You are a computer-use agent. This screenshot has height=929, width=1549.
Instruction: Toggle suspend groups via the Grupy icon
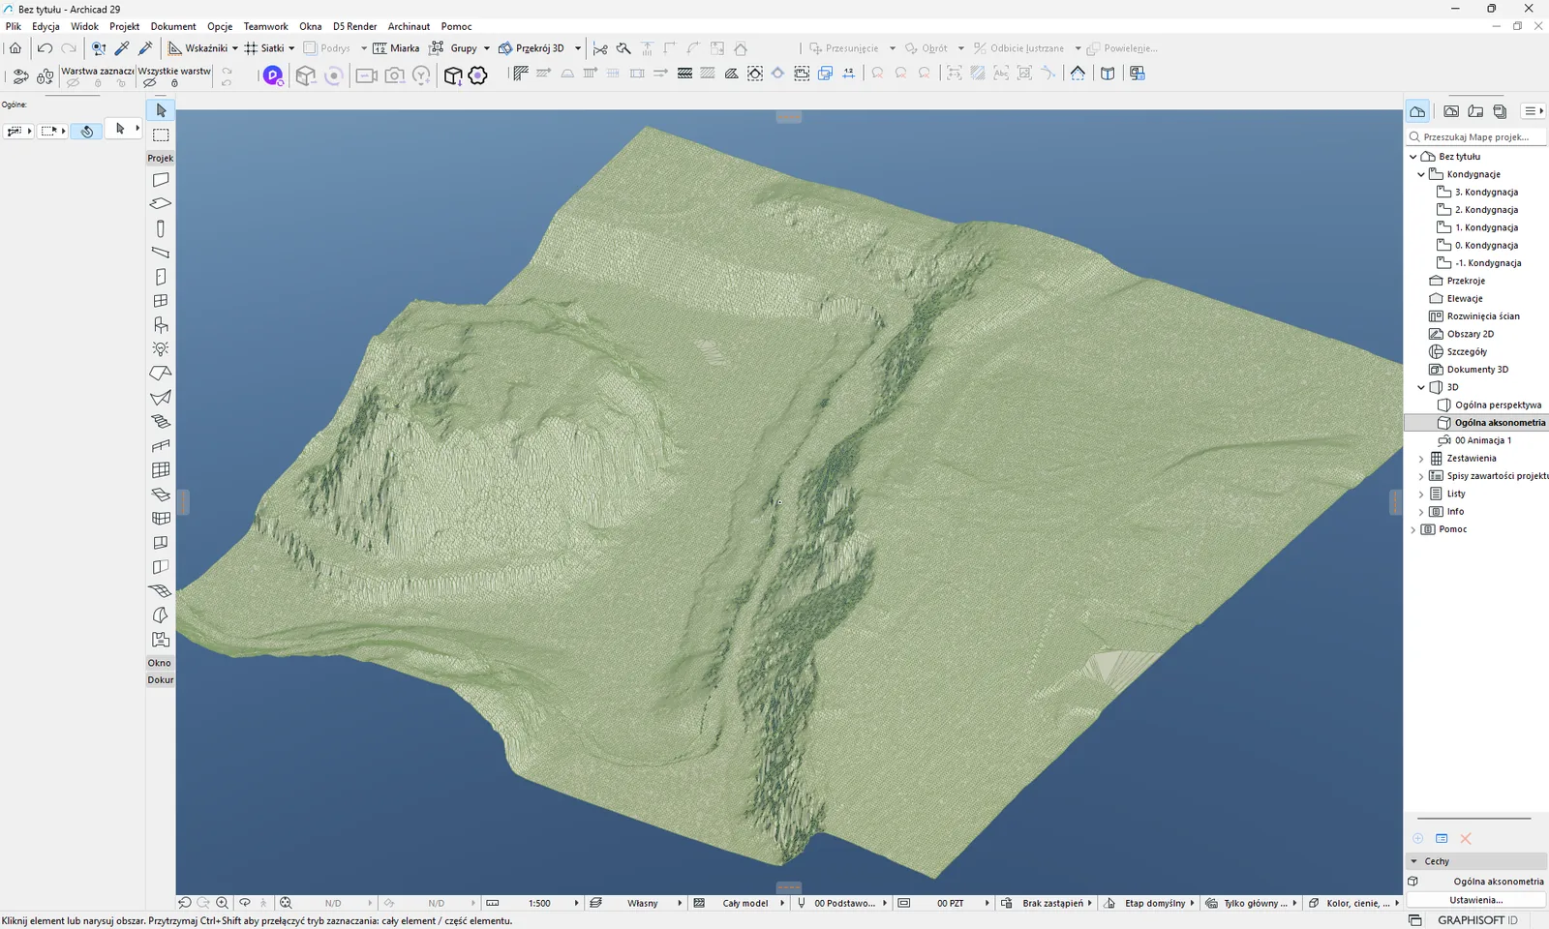(x=437, y=47)
